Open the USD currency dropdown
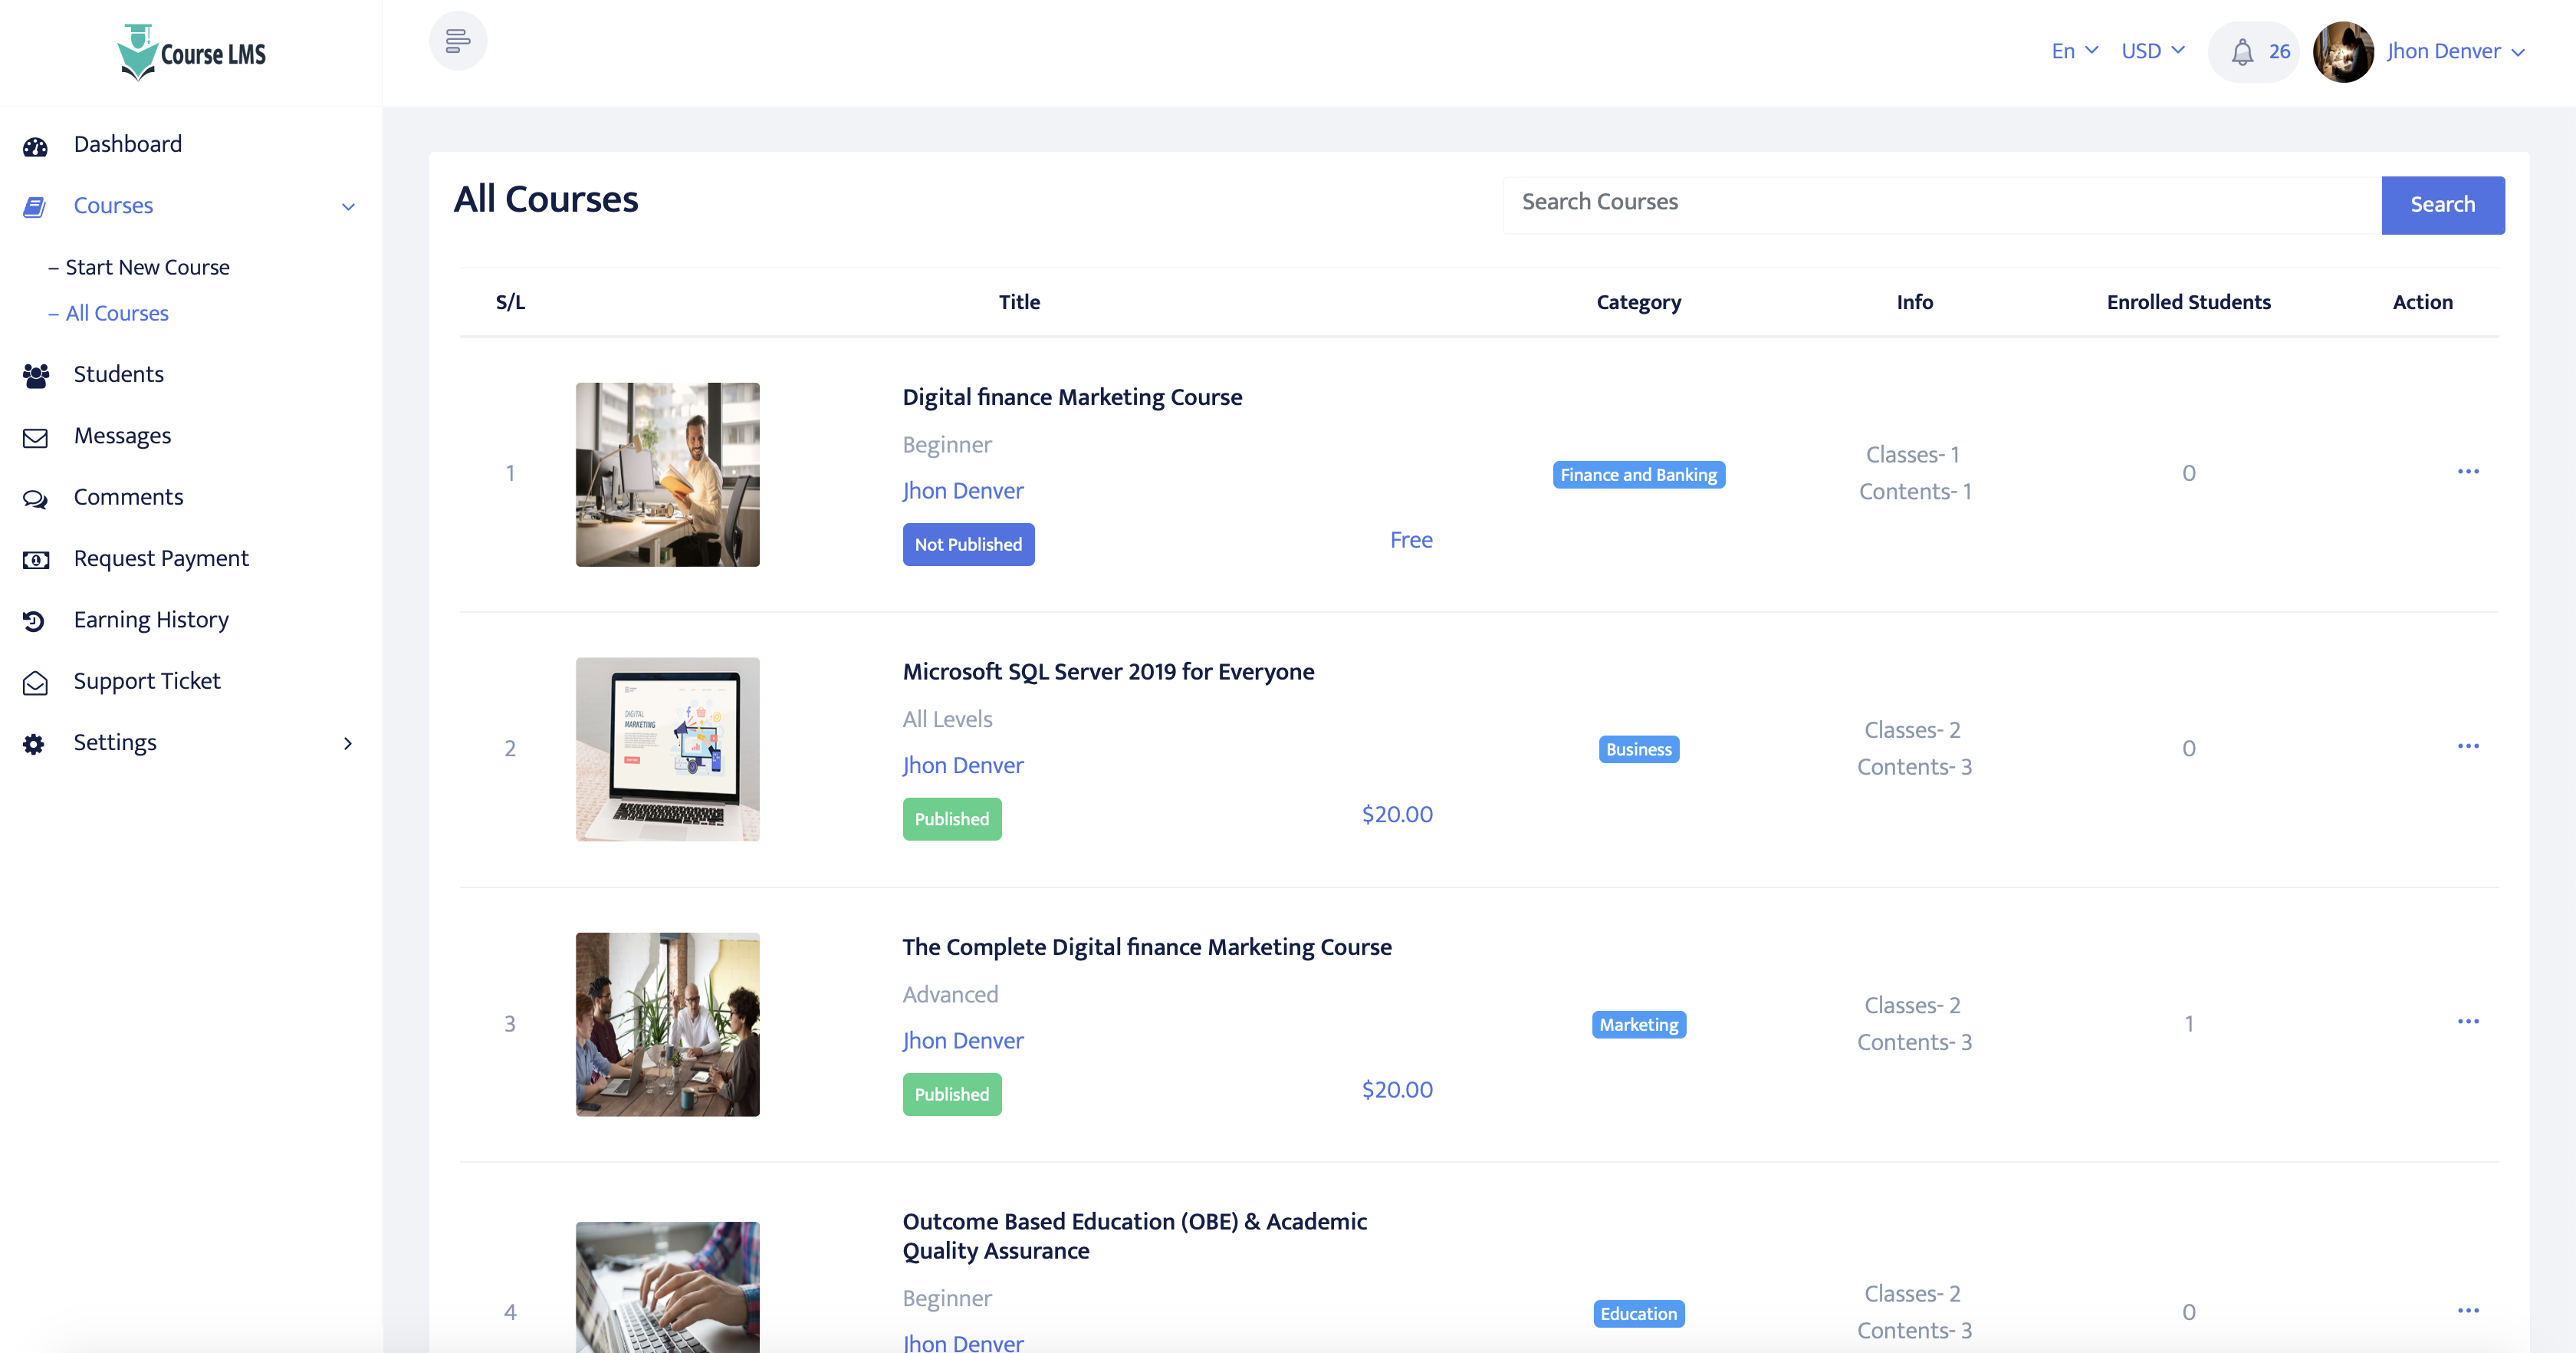The width and height of the screenshot is (2576, 1353). point(2151,50)
